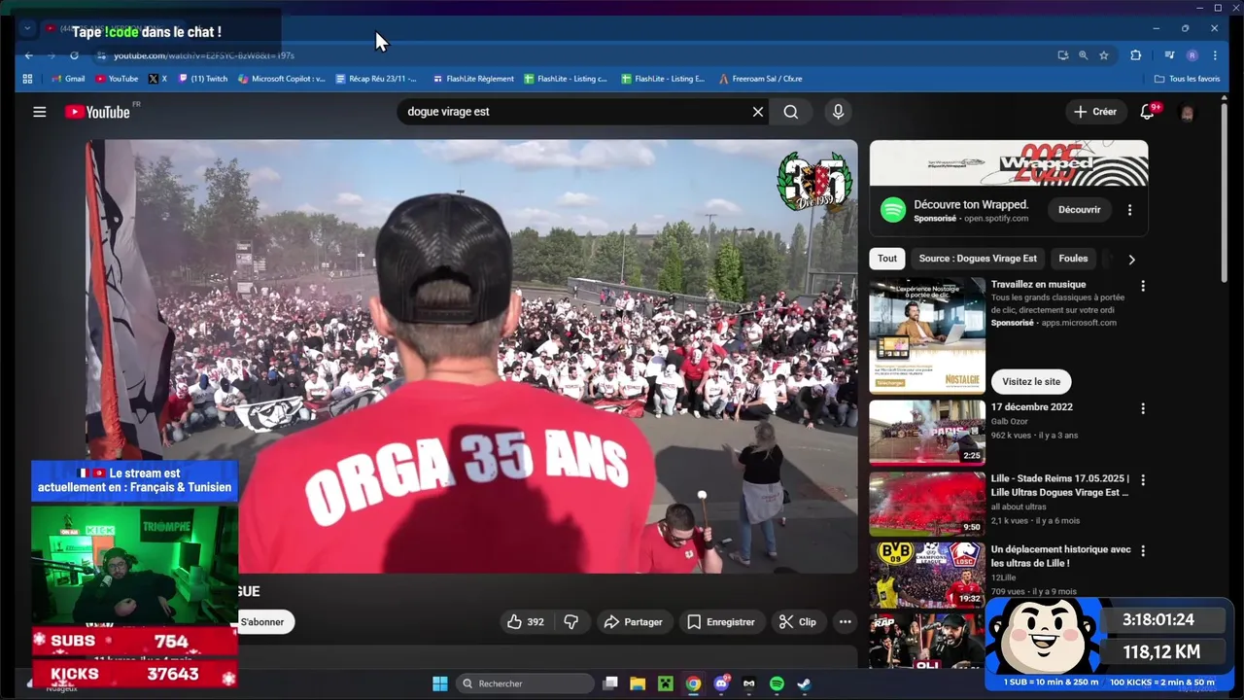Open File Explorer from the taskbar

click(638, 683)
